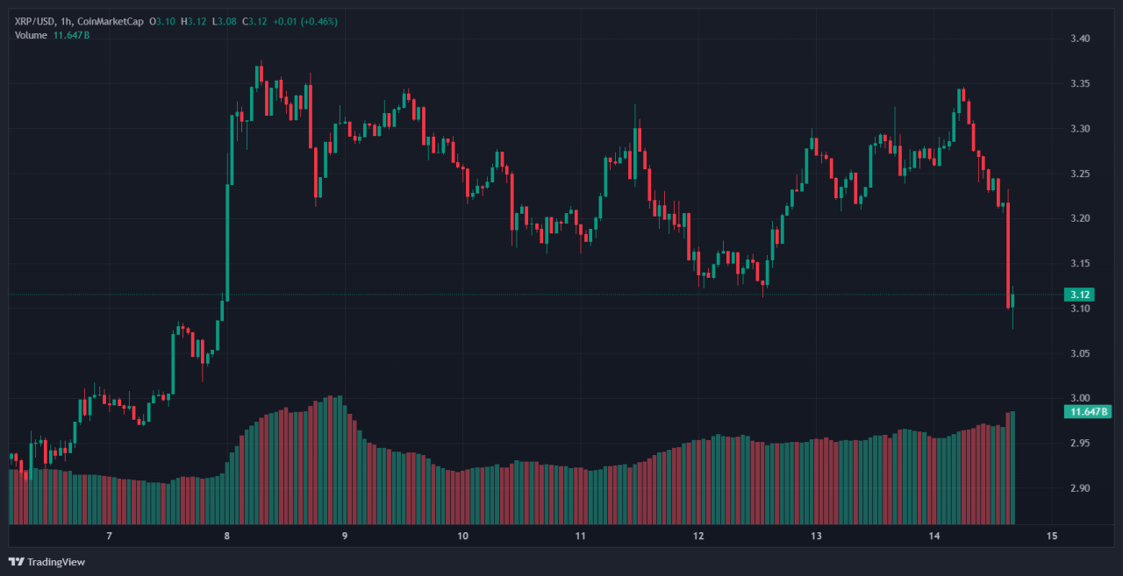Select date 11 on the time axis
Viewport: 1123px width, 576px height.
click(x=580, y=536)
